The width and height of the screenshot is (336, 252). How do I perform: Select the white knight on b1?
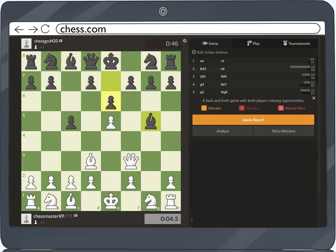click(x=51, y=201)
